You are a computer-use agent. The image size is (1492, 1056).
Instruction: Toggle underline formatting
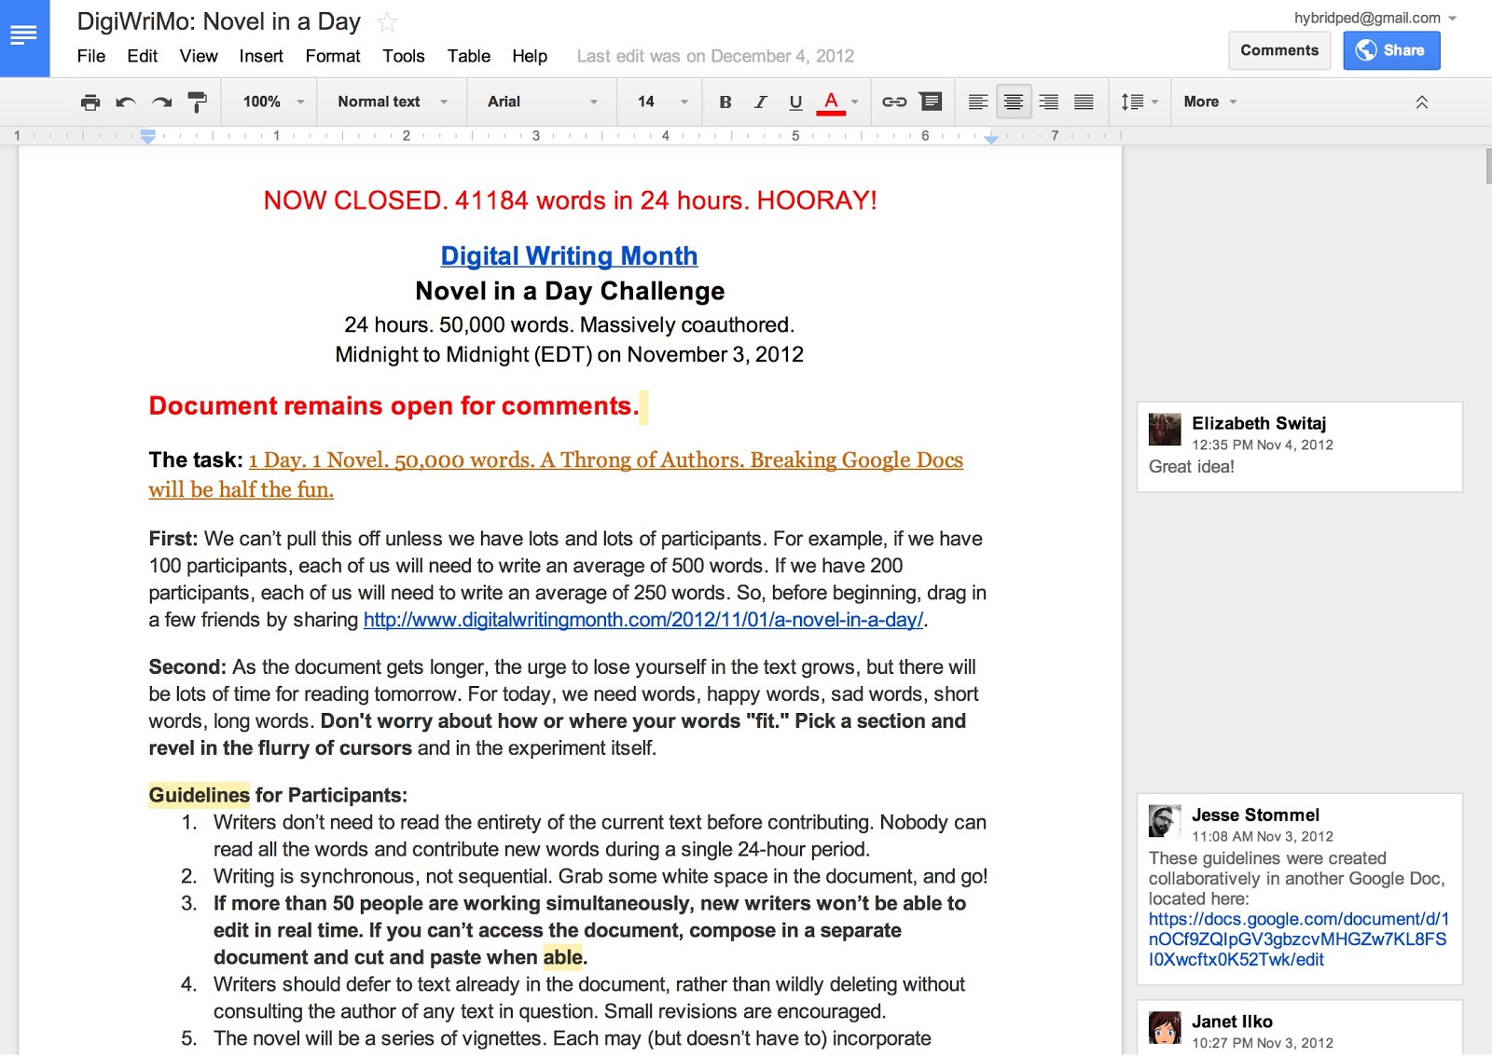(795, 102)
